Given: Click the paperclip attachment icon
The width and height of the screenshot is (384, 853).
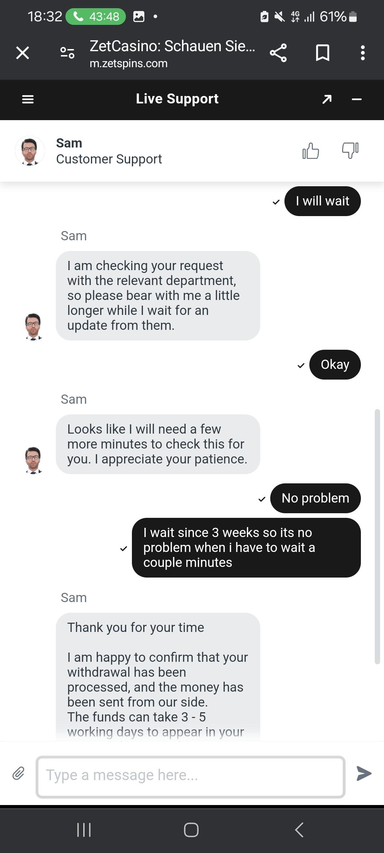Looking at the screenshot, I should point(18,773).
